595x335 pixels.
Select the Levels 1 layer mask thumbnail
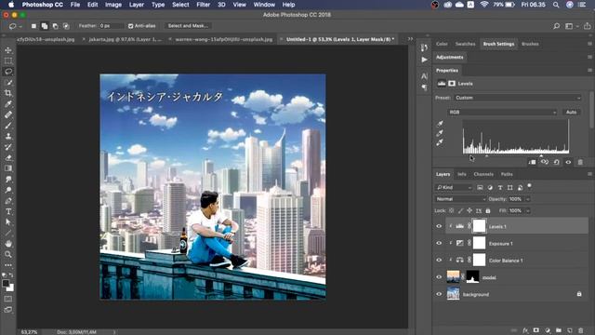[479, 226]
